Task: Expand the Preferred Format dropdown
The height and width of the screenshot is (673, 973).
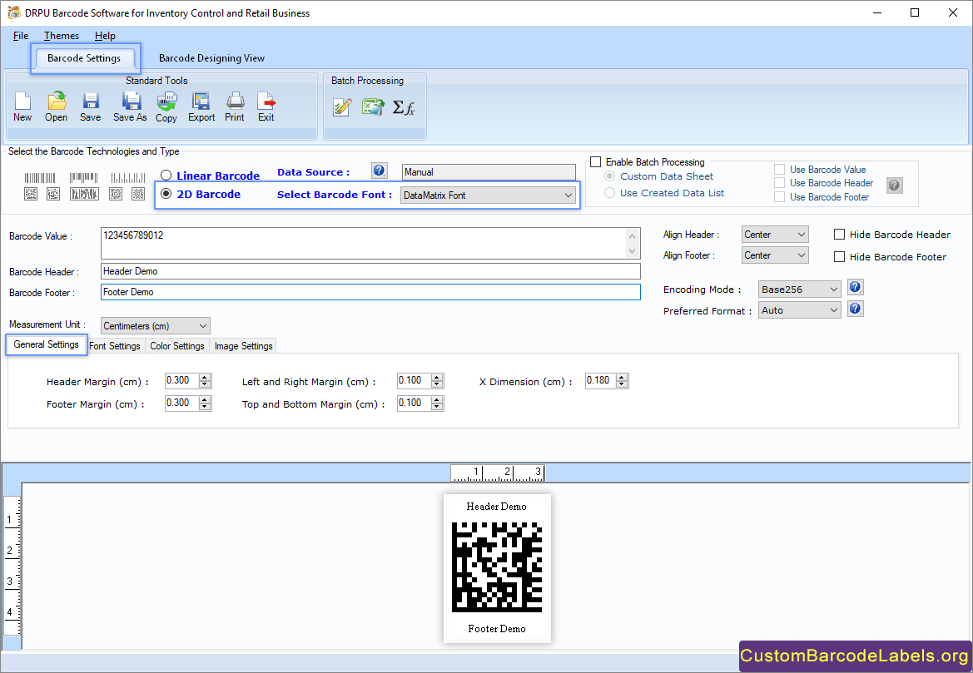Action: (x=800, y=310)
